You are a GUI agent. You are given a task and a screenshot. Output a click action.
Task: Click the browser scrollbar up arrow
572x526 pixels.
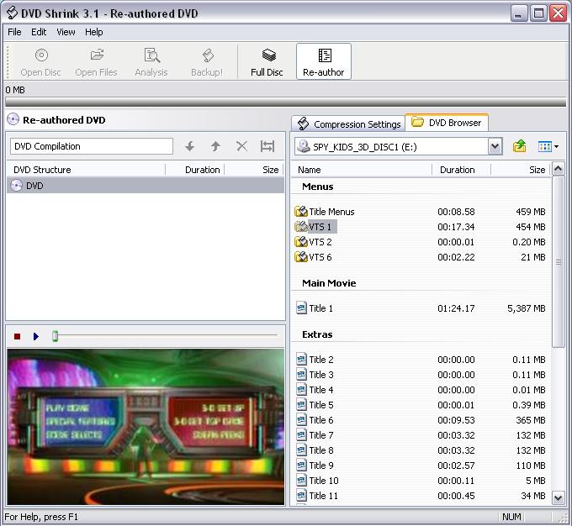(x=559, y=169)
